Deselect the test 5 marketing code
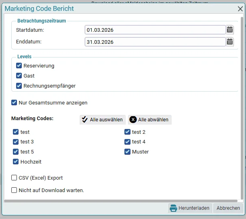Image resolution: width=246 pixels, height=219 pixels. (x=16, y=151)
